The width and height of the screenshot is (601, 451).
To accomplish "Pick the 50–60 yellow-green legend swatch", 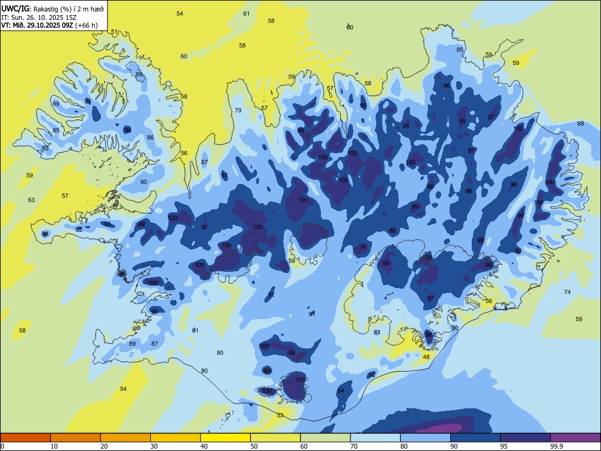I will [275, 438].
